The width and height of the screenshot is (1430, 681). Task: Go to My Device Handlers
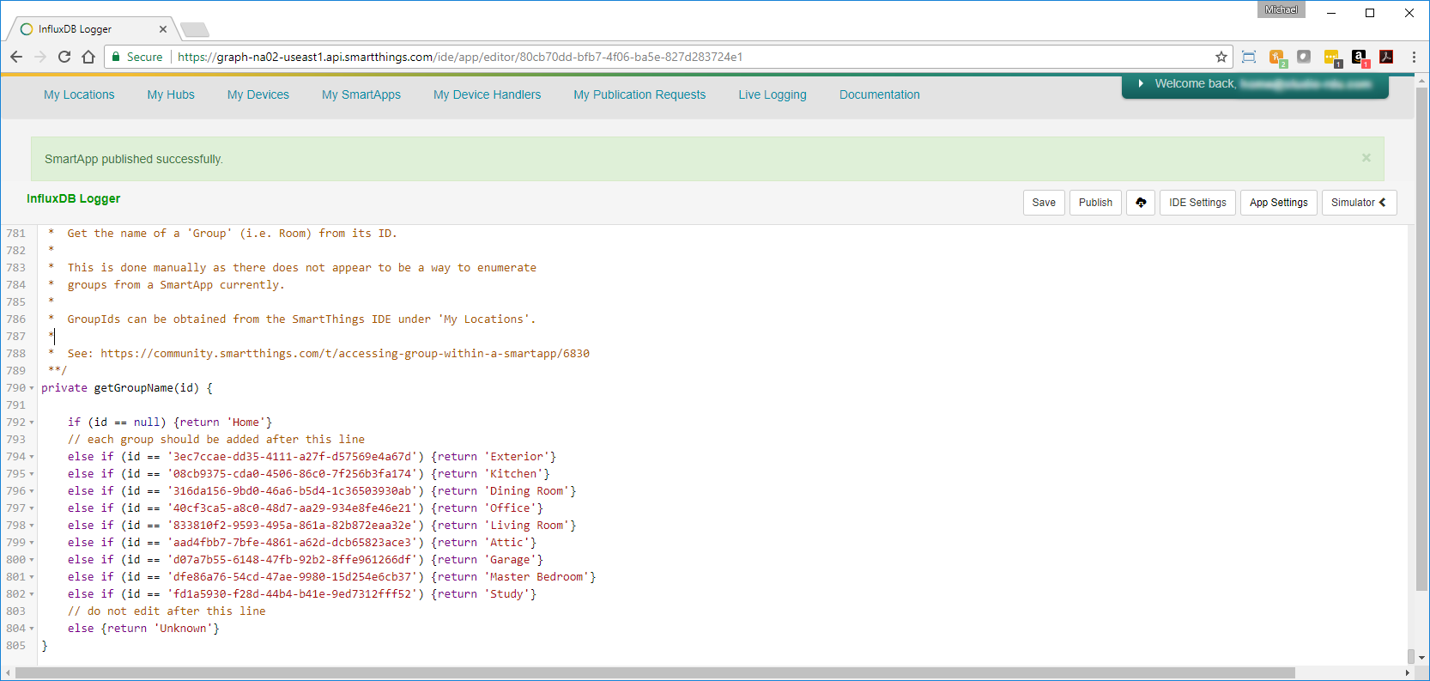(488, 94)
